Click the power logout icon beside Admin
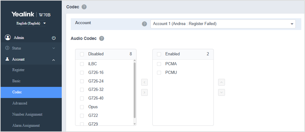The height and width of the screenshot is (132, 305). point(54,38)
